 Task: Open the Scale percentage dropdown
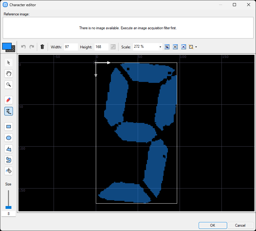(160, 47)
